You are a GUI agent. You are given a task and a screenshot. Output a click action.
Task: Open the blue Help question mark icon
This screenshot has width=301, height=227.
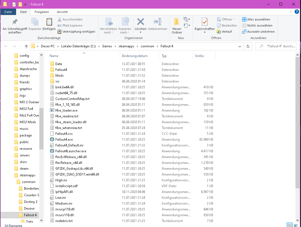(x=297, y=12)
